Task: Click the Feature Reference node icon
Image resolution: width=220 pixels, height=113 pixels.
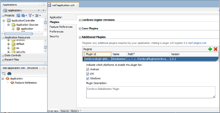Action: pos(12,83)
